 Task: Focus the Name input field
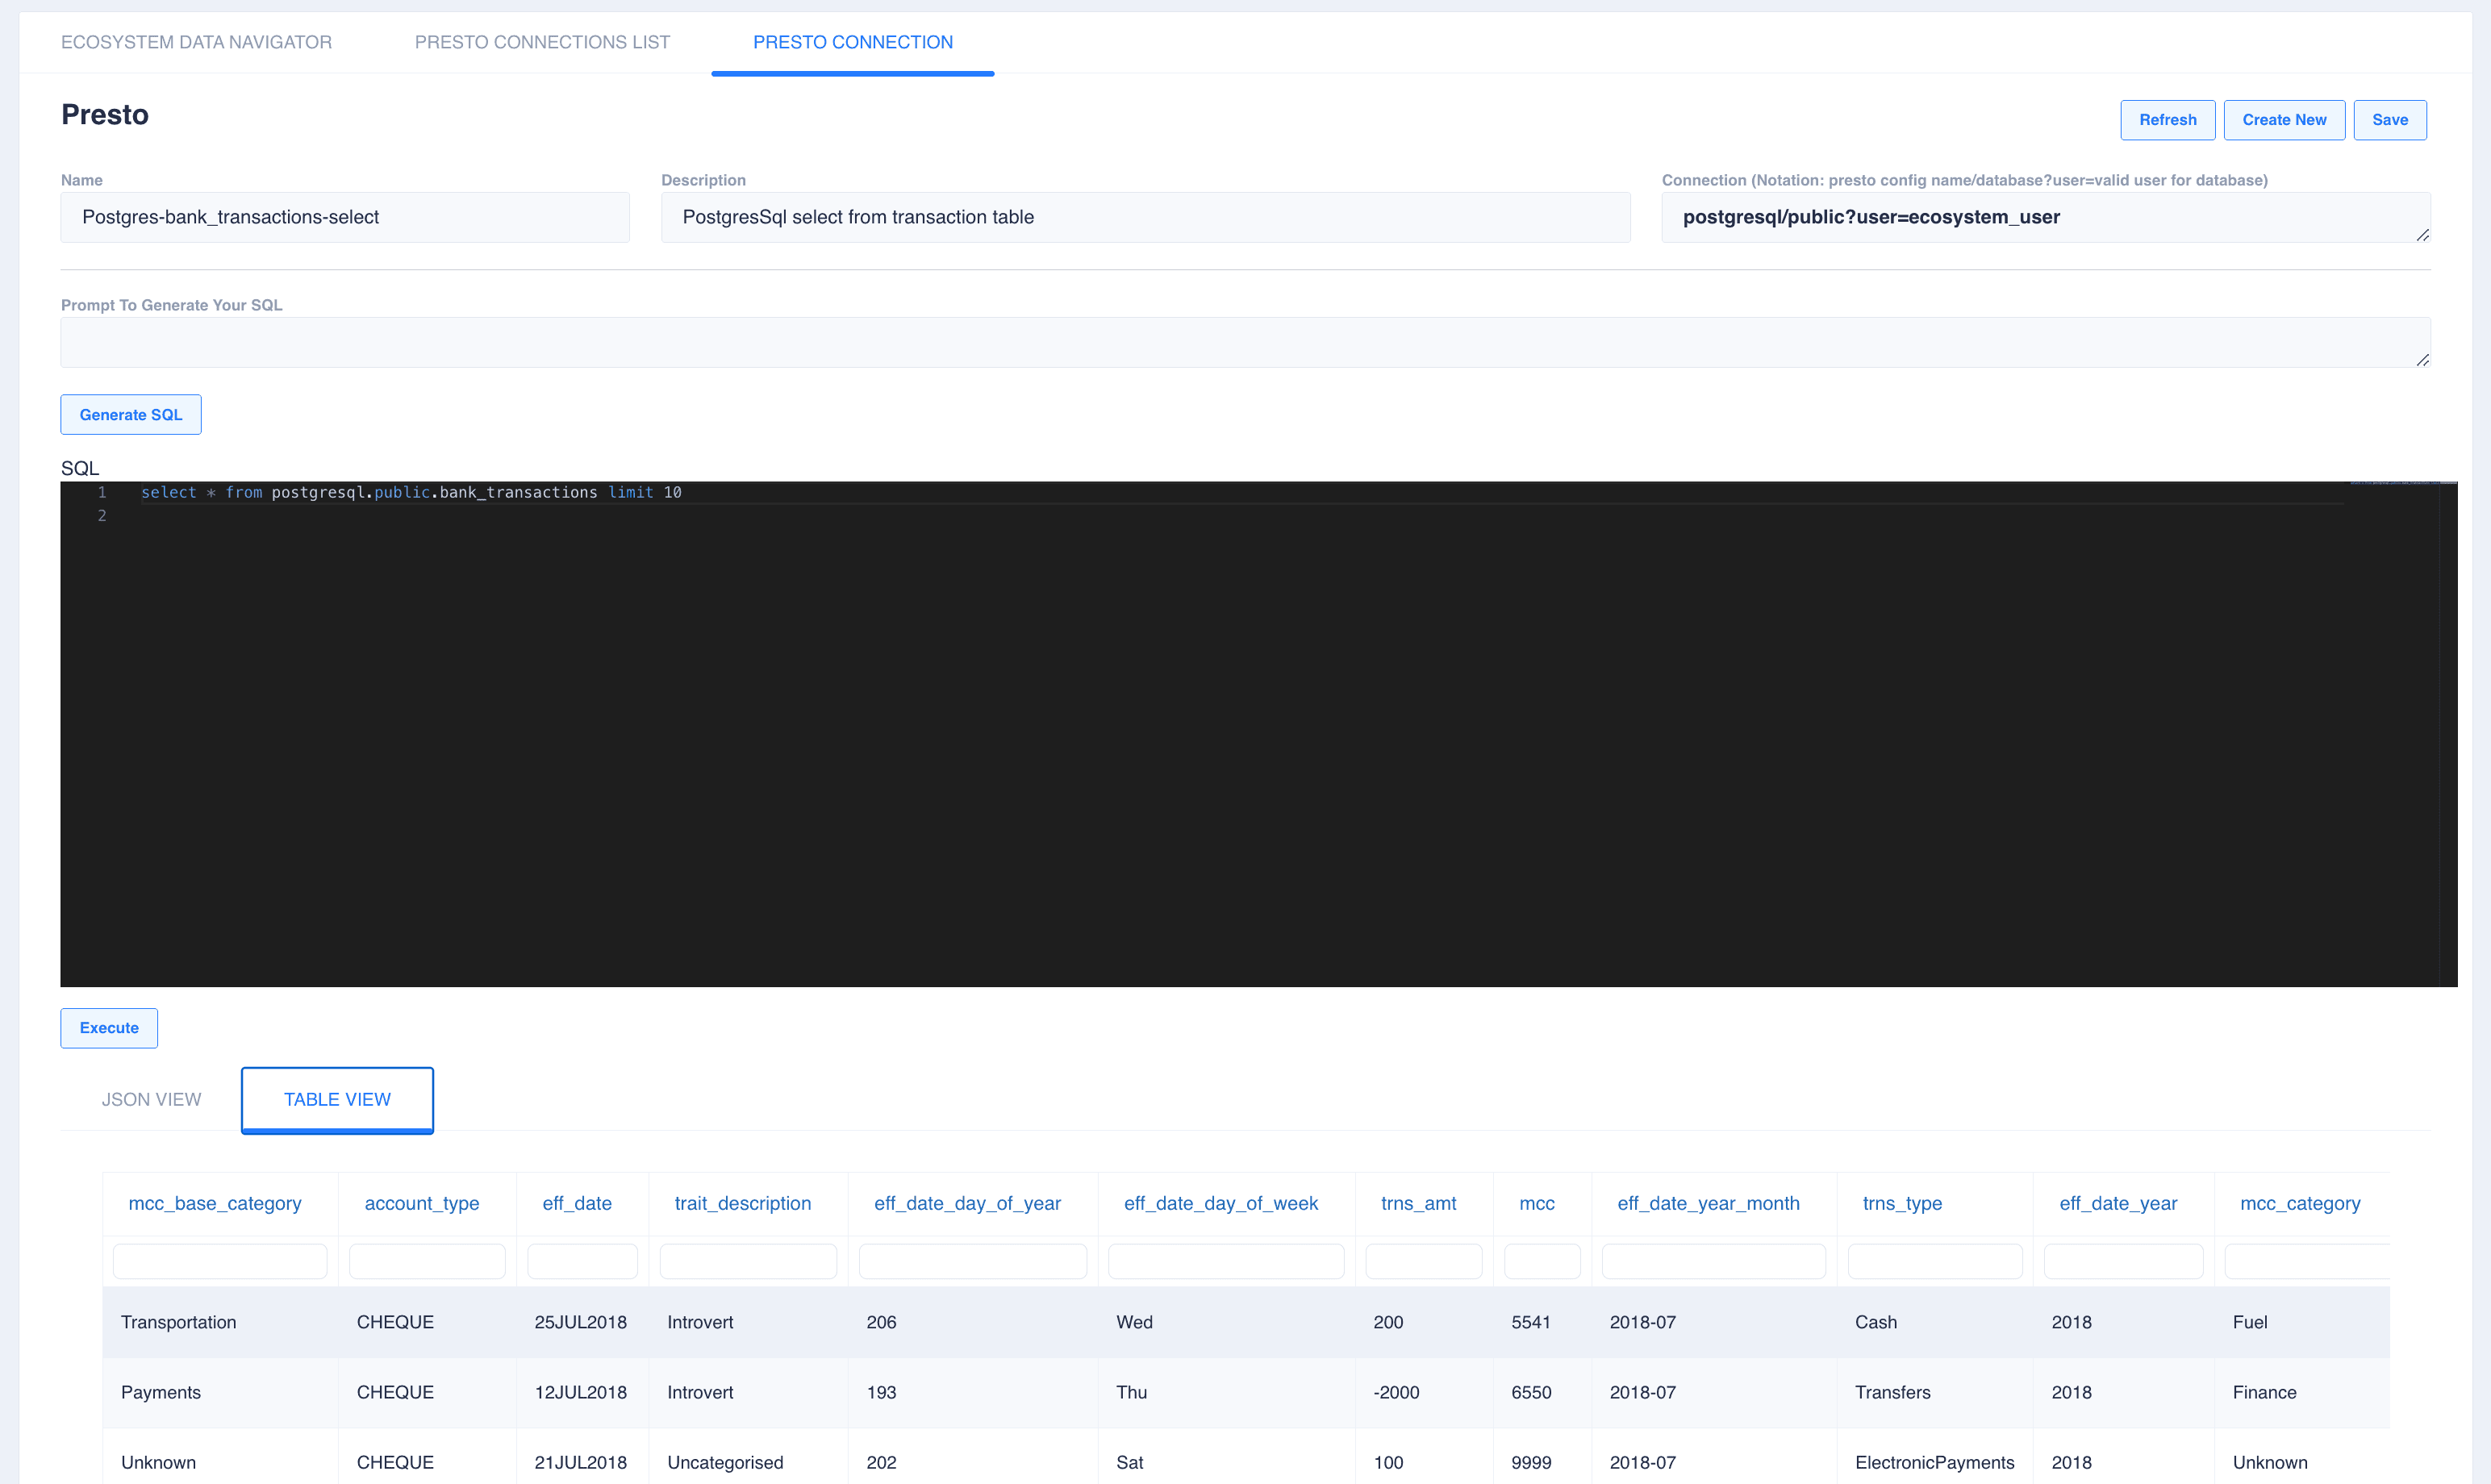(345, 217)
